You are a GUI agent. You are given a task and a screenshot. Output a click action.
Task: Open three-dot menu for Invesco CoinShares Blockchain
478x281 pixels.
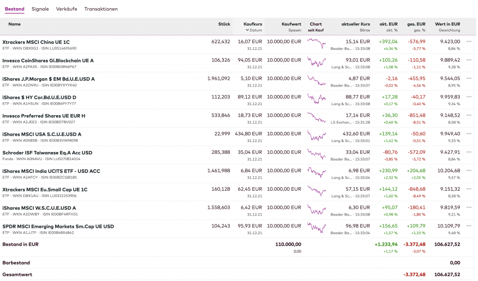point(469,60)
